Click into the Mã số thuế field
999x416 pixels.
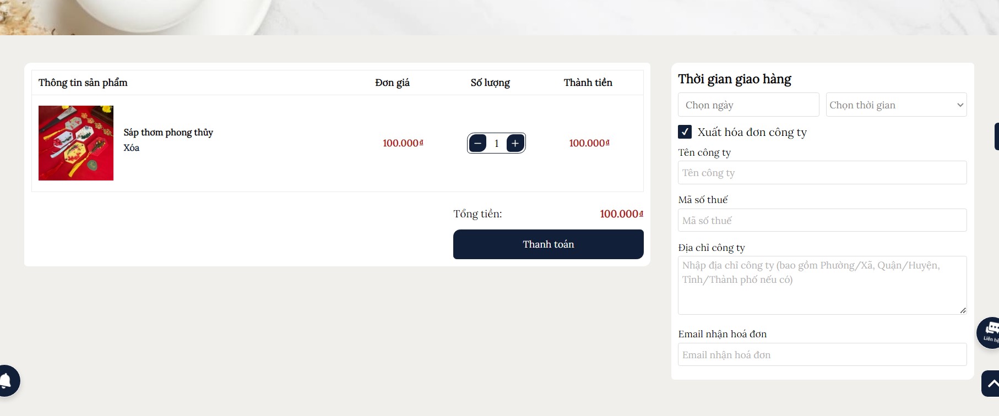click(x=822, y=221)
